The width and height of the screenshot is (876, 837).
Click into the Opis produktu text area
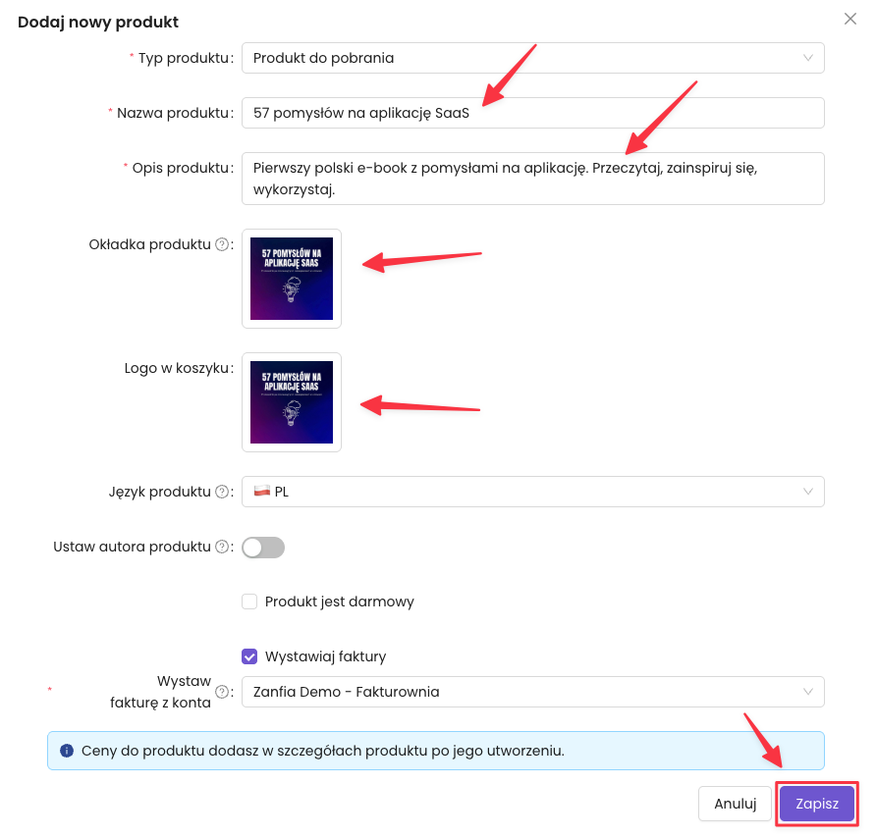[532, 178]
